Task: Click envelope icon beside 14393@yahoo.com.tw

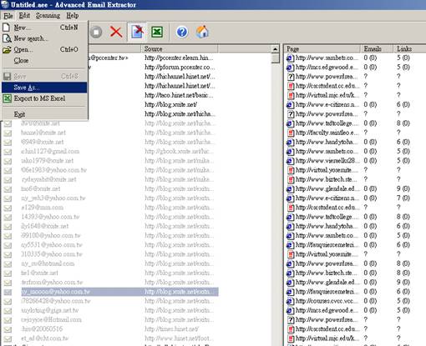Action: click(8, 217)
